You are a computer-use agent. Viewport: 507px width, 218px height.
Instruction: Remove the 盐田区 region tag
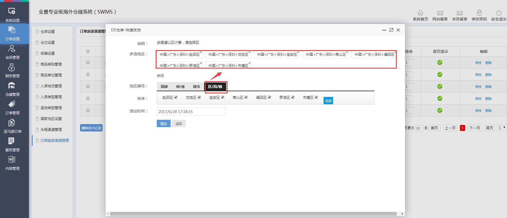pos(201,52)
